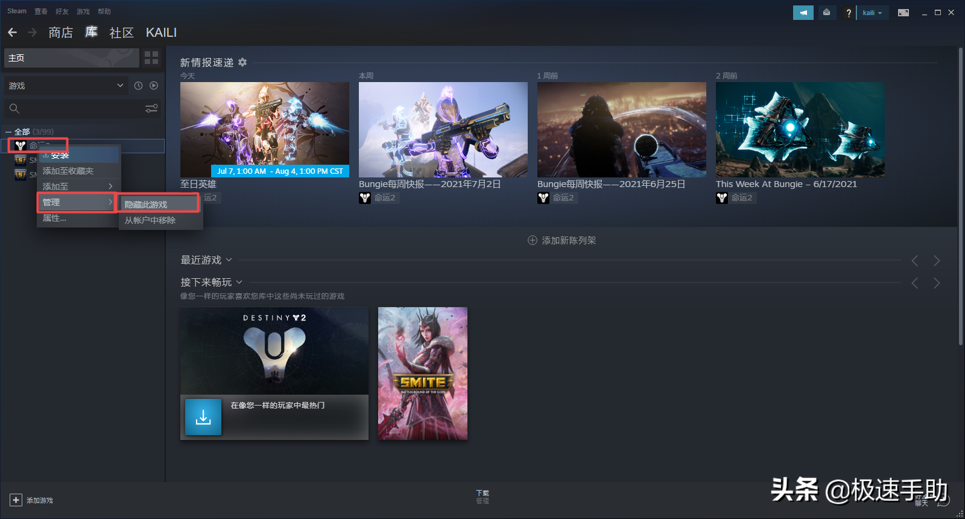
Task: Select Destiny 2 entry in game list
Action: pyautogui.click(x=83, y=145)
